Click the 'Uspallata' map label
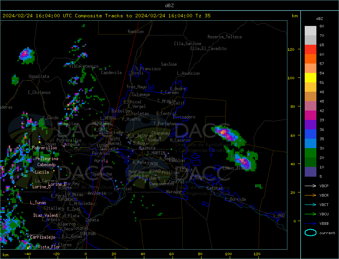Viewport: 339px width, 259px height. pos(39,76)
